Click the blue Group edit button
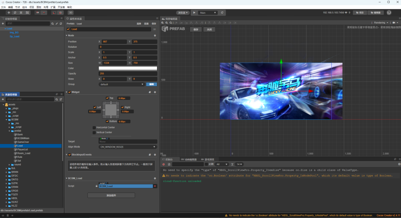401x218 pixels. coord(152,84)
